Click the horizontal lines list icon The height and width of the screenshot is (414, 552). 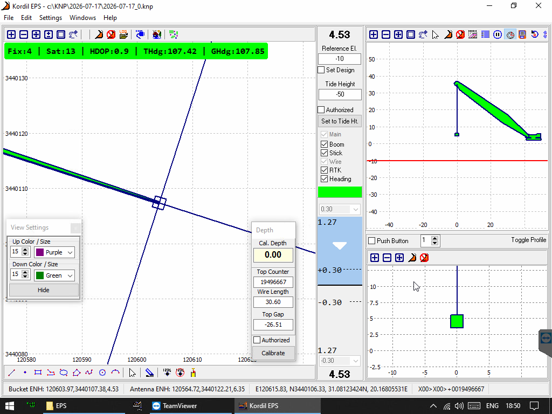485,34
